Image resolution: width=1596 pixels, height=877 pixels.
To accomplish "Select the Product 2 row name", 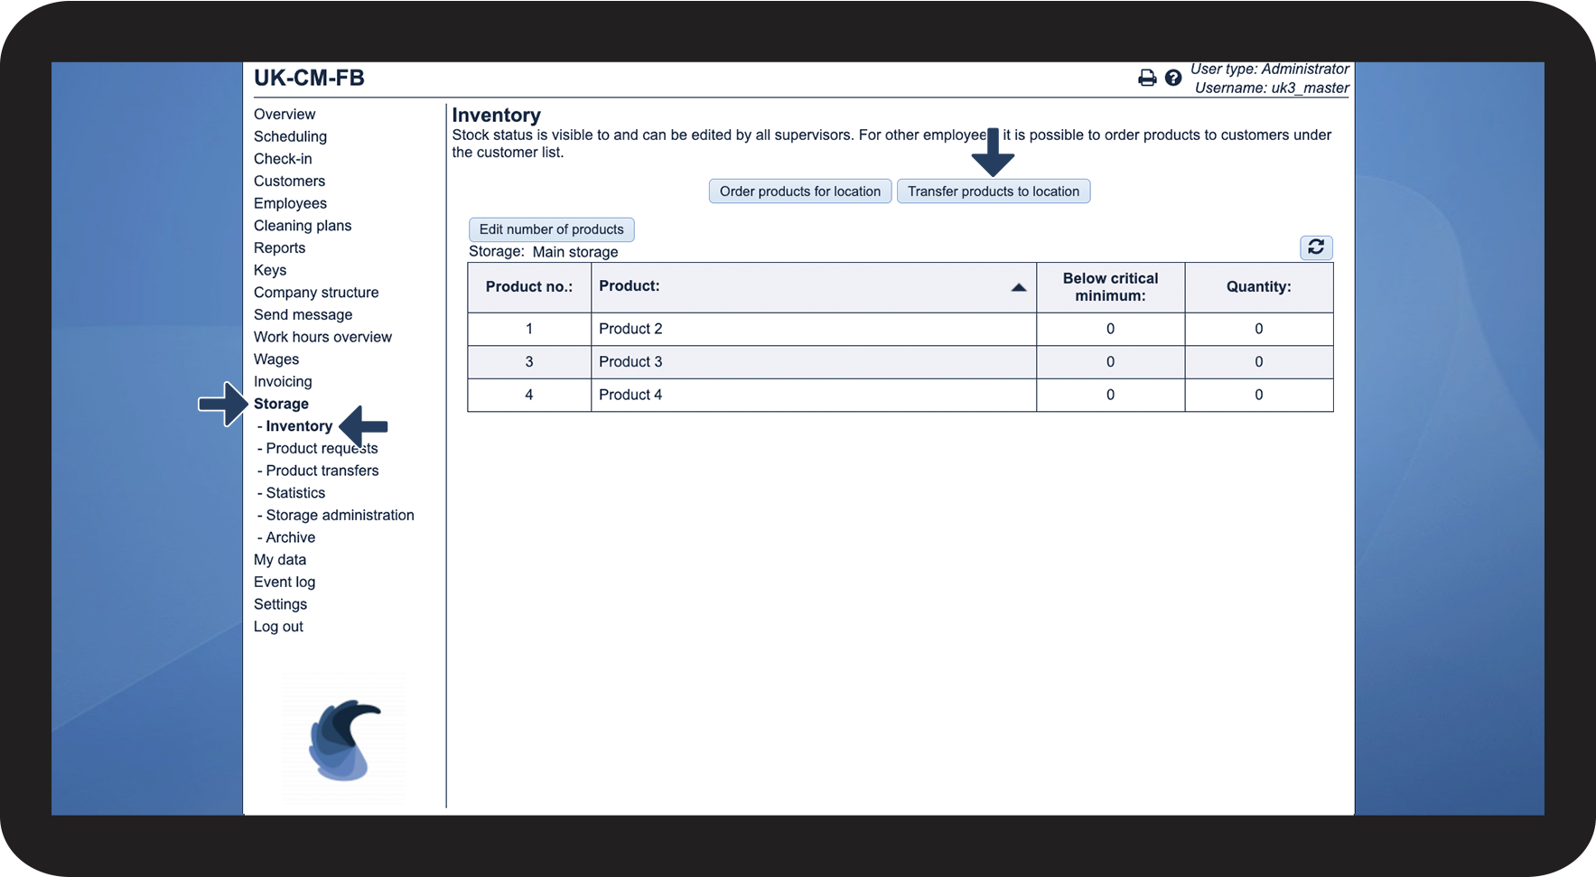I will pyautogui.click(x=630, y=329).
